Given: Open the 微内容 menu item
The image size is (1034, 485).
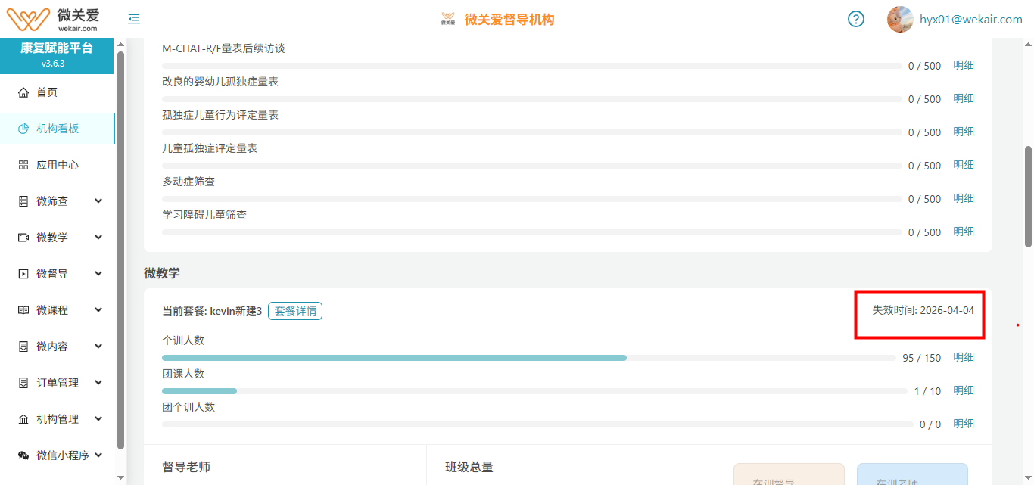Looking at the screenshot, I should tap(52, 347).
